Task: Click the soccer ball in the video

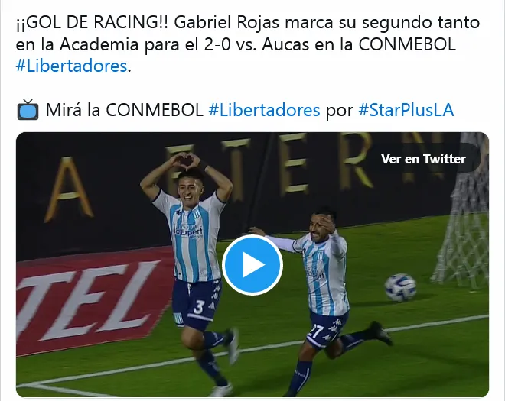Action: (x=400, y=287)
